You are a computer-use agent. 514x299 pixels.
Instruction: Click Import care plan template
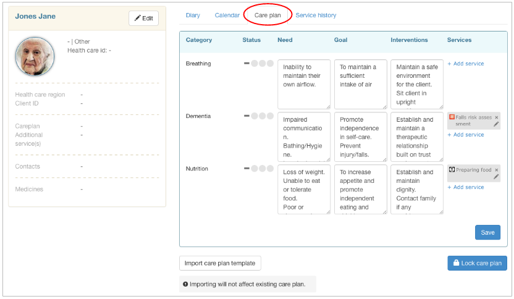click(220, 263)
